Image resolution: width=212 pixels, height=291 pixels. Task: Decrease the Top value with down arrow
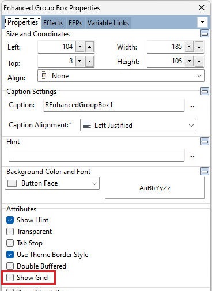click(80, 61)
